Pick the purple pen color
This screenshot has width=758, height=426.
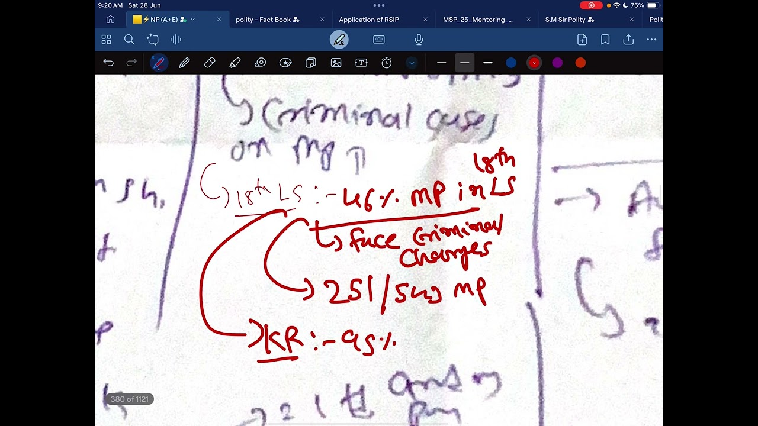(x=557, y=63)
